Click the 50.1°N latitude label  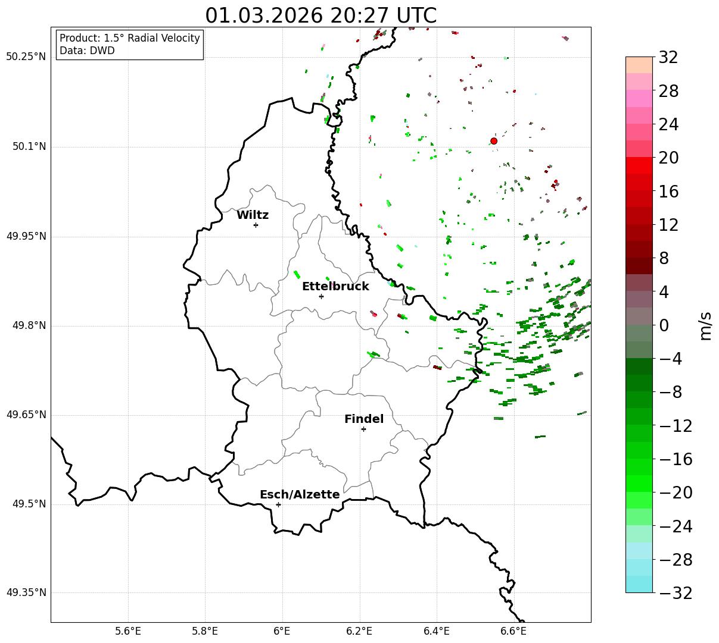[x=29, y=146]
